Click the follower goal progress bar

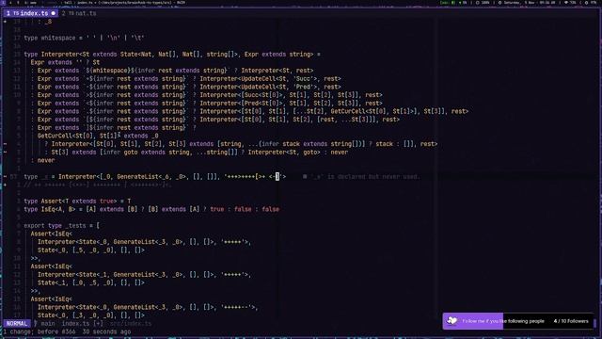point(518,321)
